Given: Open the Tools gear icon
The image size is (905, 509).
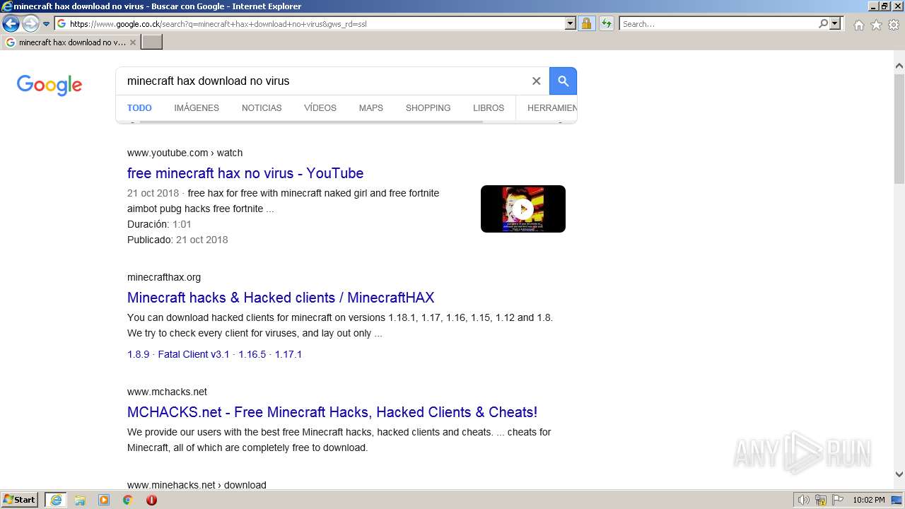Looking at the screenshot, I should point(894,25).
